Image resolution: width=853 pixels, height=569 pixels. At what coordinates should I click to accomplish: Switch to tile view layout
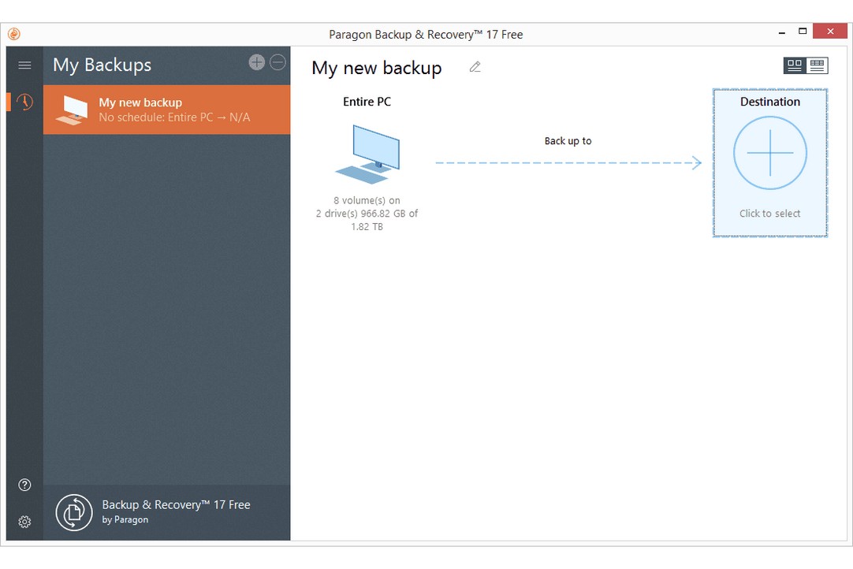click(795, 65)
